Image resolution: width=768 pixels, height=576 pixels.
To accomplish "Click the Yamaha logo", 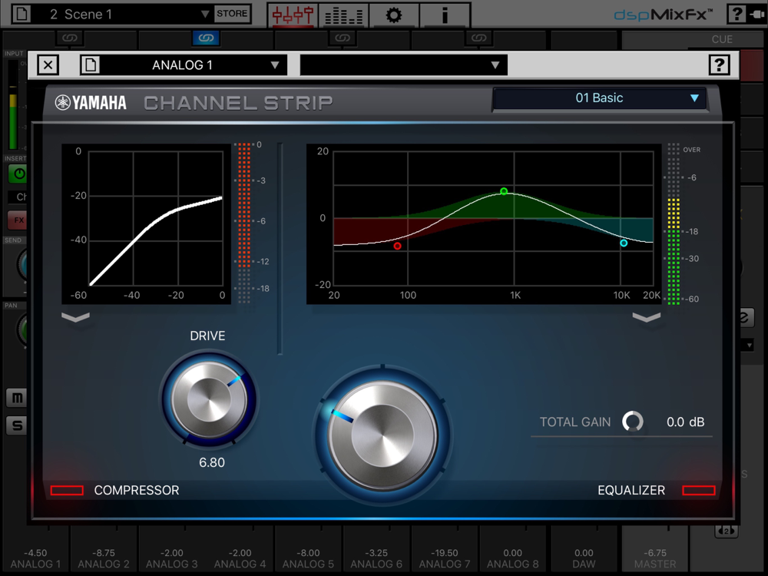I will point(91,102).
